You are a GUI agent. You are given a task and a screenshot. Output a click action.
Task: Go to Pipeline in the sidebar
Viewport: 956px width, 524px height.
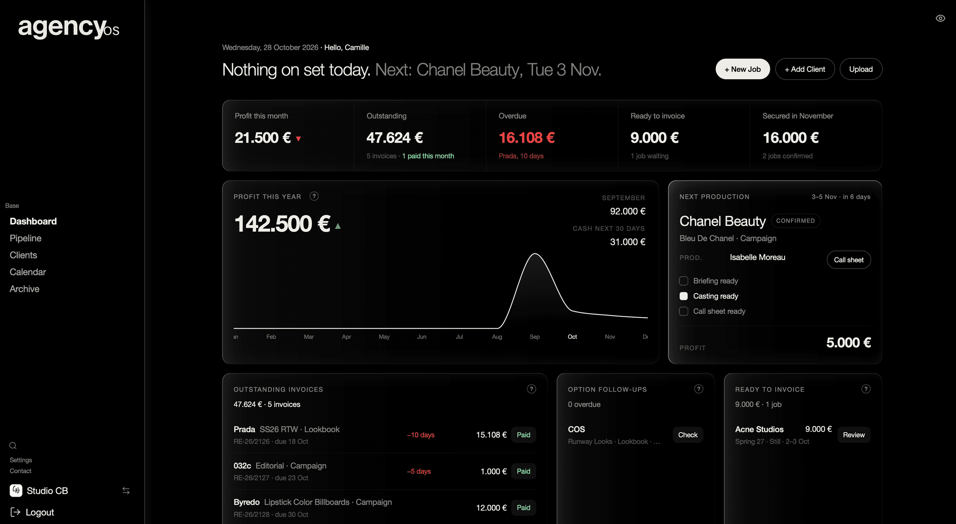click(25, 238)
